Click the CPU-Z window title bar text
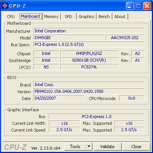This screenshot has width=153, height=153. [18, 6]
